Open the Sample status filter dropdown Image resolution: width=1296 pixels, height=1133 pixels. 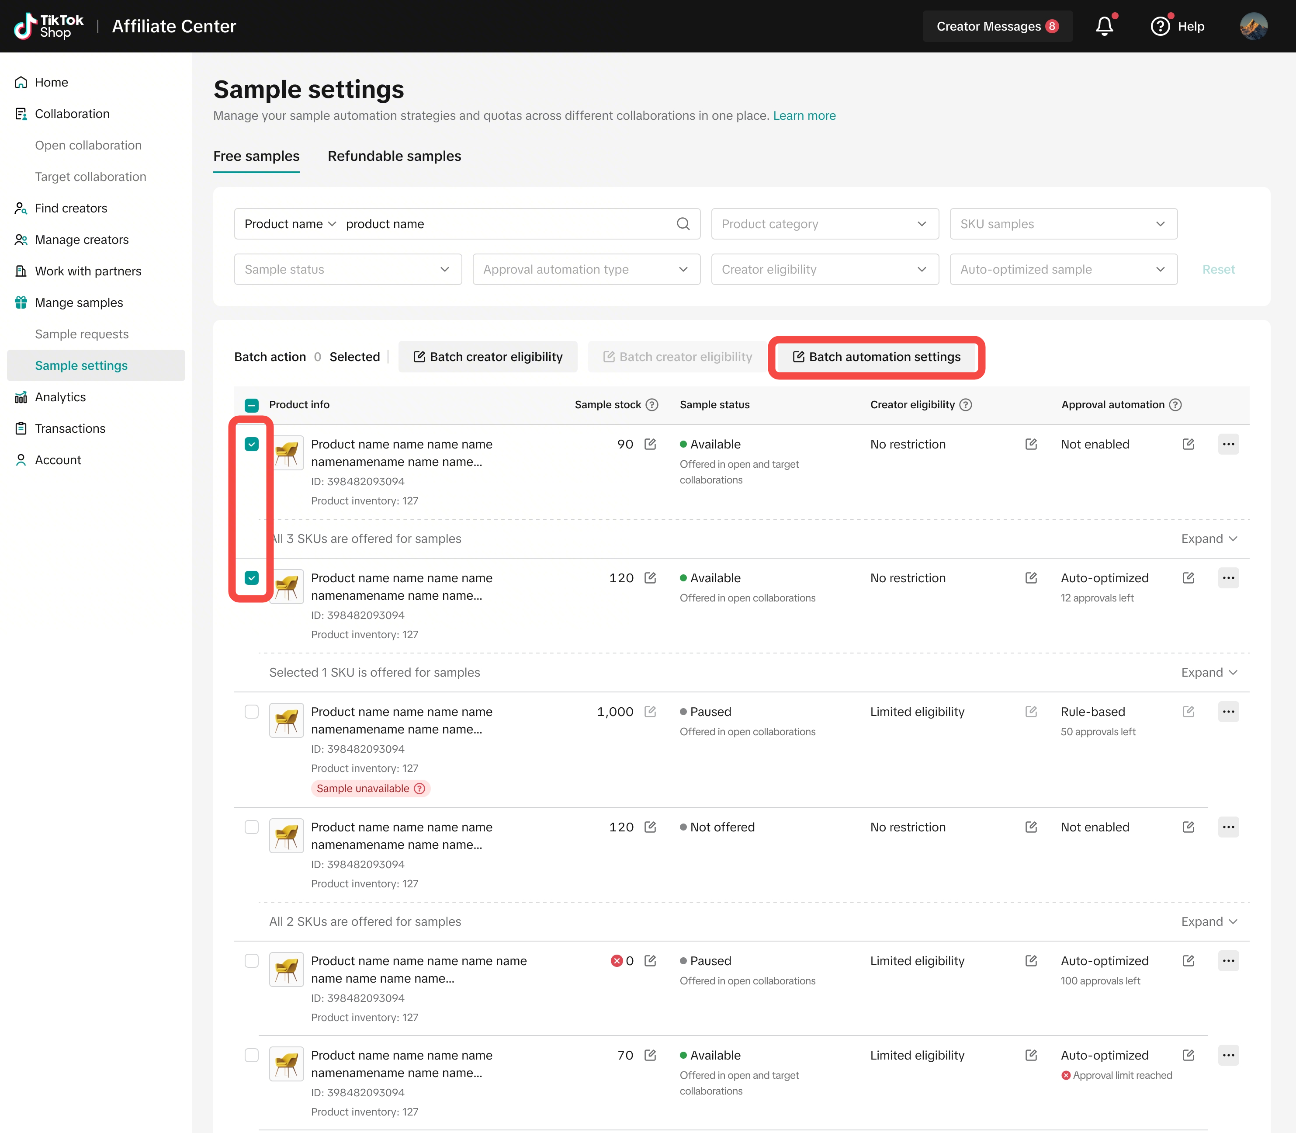click(x=347, y=269)
